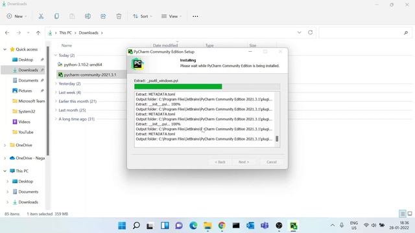
Task: Expand the Last month (25) group
Action: click(56, 110)
